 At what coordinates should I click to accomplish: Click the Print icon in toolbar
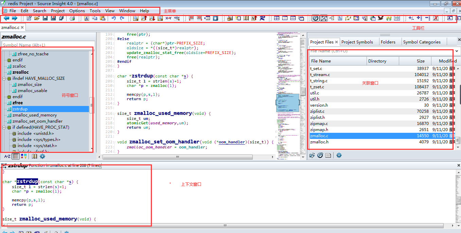pos(72,18)
